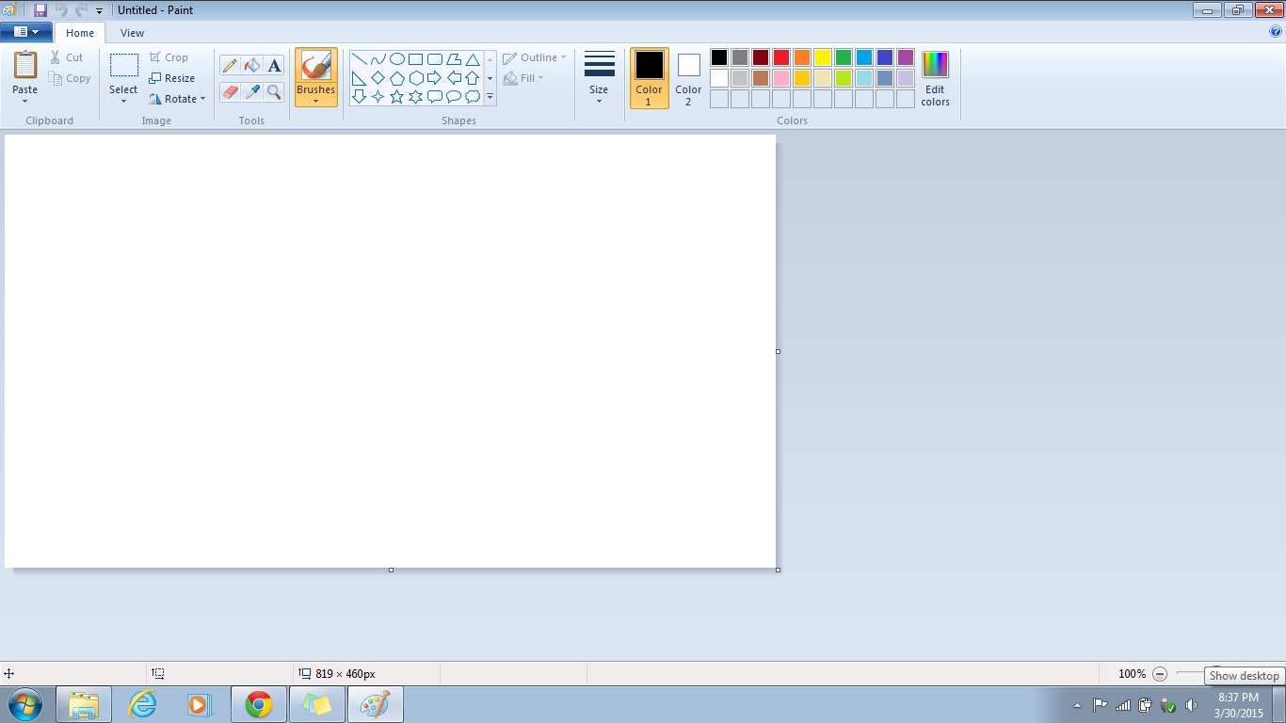Screen dimensions: 1286x723
Task: Activate the Color 1 foreground selector
Action: click(x=649, y=78)
